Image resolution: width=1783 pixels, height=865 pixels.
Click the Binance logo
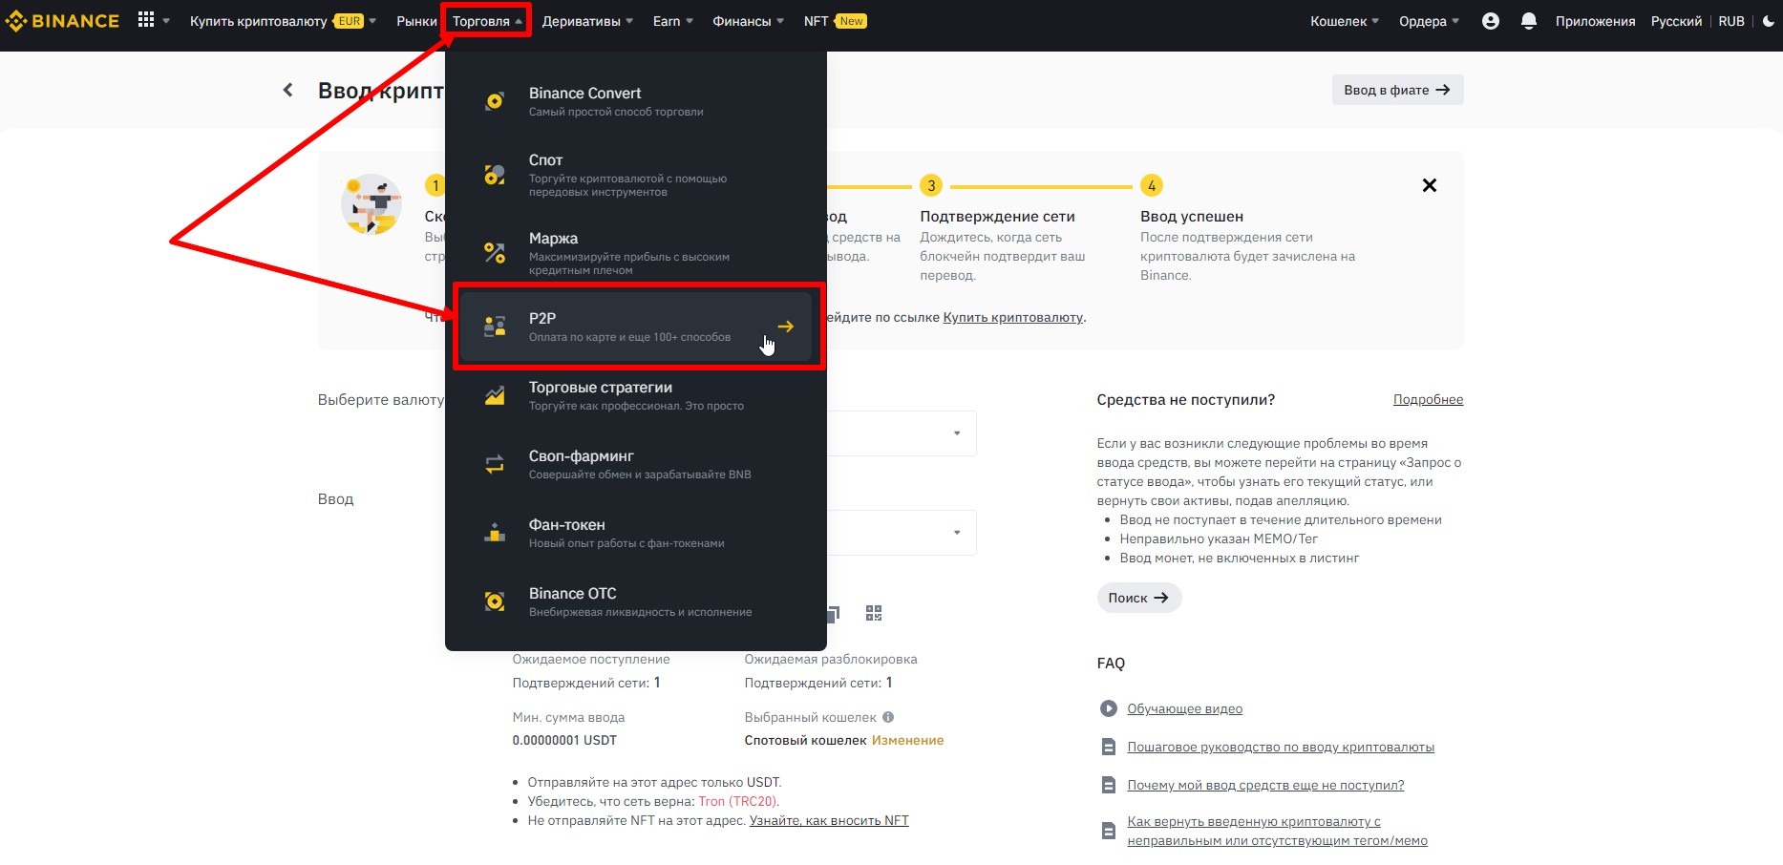point(63,21)
